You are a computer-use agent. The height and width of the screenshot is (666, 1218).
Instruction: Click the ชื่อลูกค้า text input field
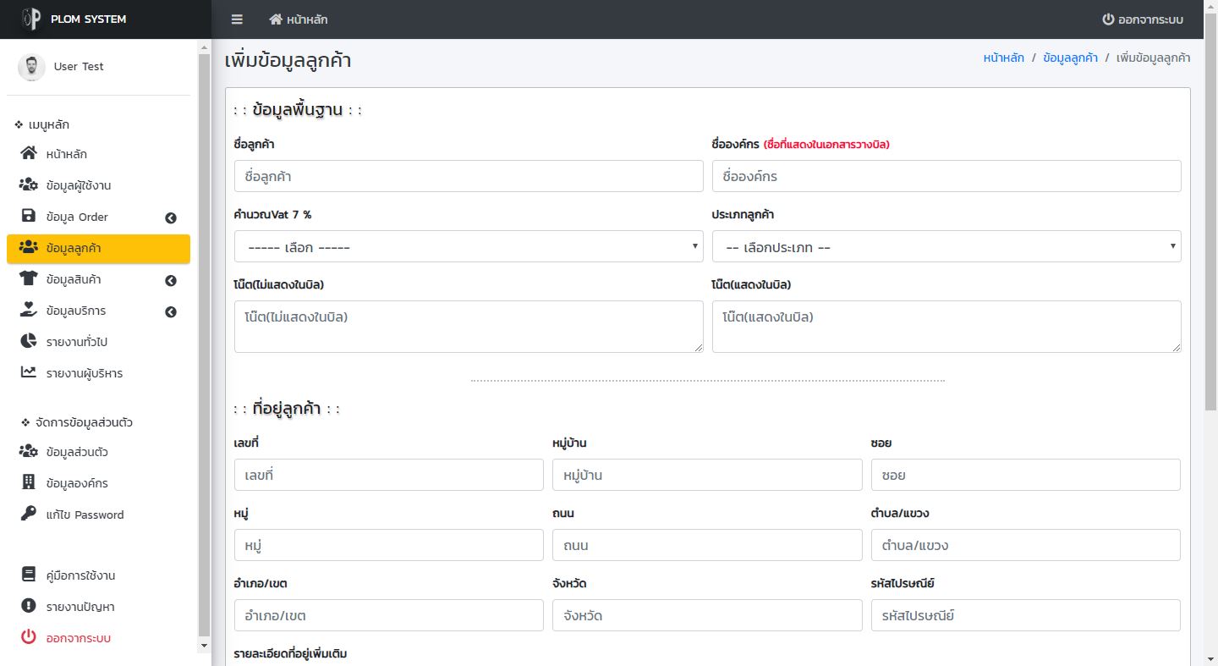(x=469, y=177)
